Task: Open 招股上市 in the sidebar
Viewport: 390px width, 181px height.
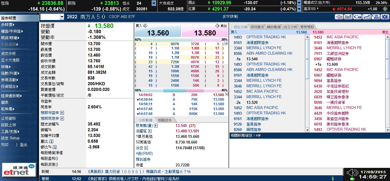Action: (x=9, y=125)
